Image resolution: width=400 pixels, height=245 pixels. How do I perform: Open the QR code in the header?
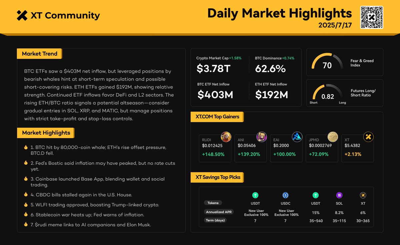pos(372,17)
